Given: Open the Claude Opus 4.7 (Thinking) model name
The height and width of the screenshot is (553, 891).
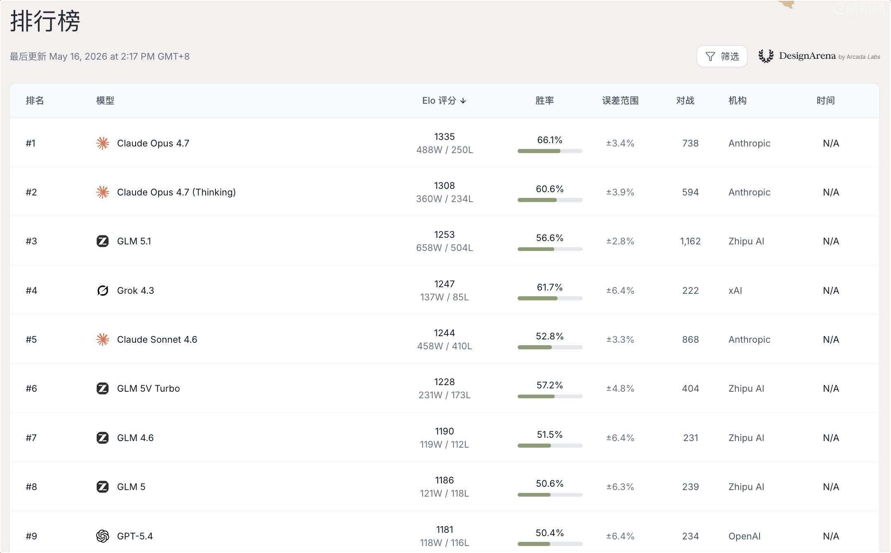Looking at the screenshot, I should [x=176, y=192].
